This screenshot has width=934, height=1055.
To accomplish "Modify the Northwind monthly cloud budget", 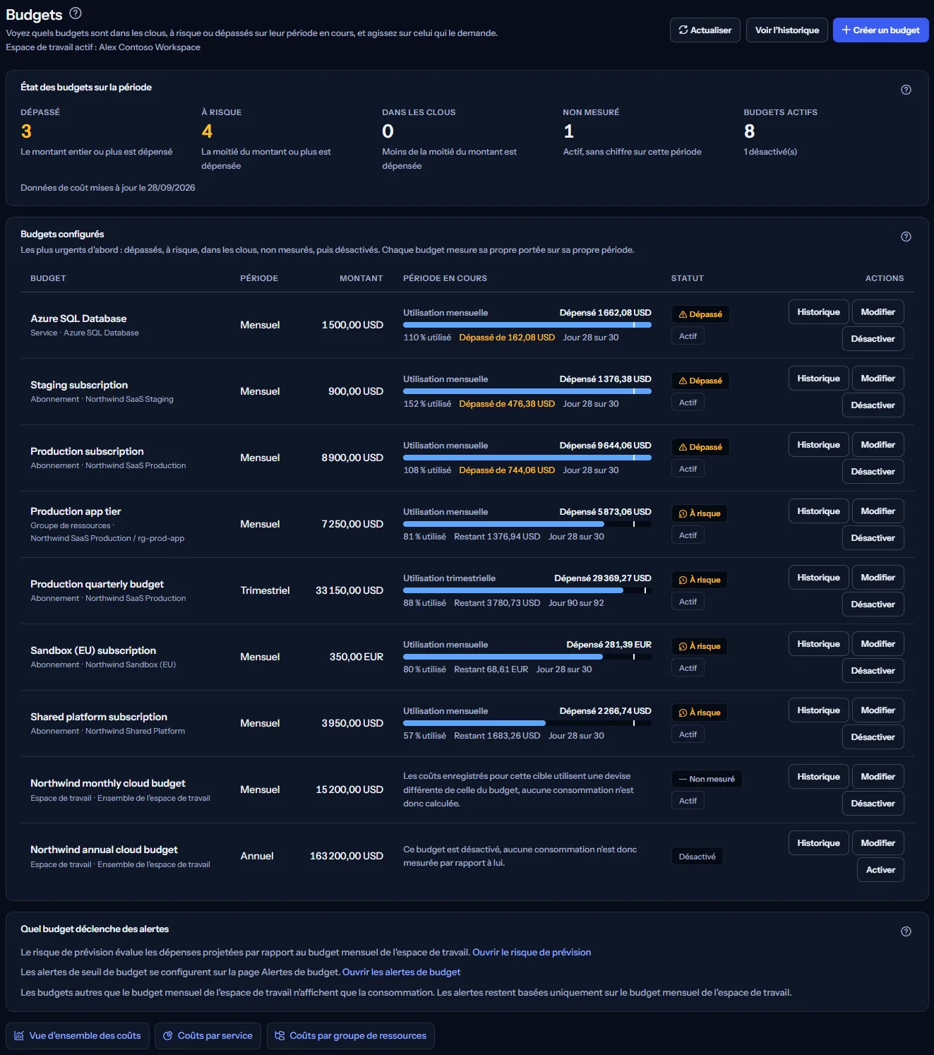I will 878,777.
